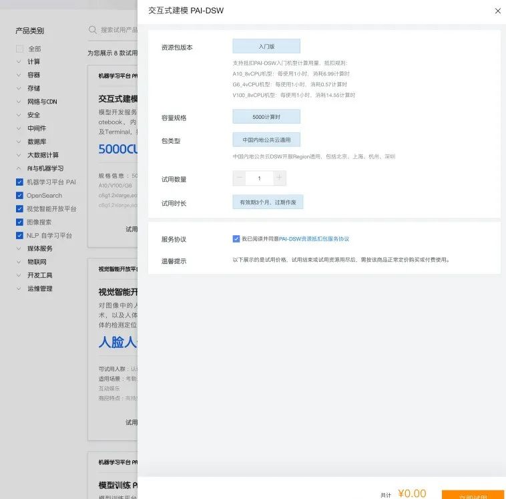The image size is (506, 499).
Task: Expand the 计算 category
Action: coord(19,61)
